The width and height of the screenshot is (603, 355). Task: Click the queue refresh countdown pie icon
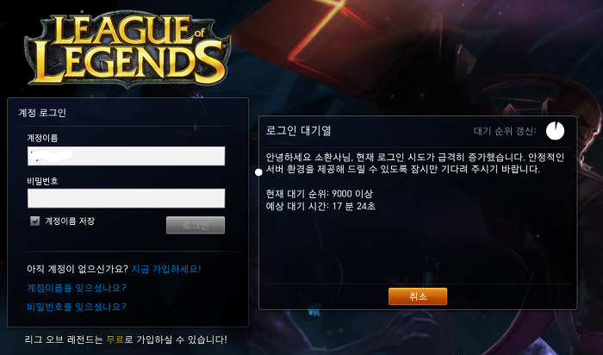555,131
